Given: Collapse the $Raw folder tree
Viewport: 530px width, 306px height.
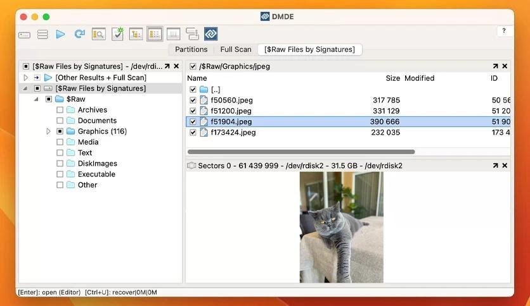Looking at the screenshot, I should (x=37, y=99).
